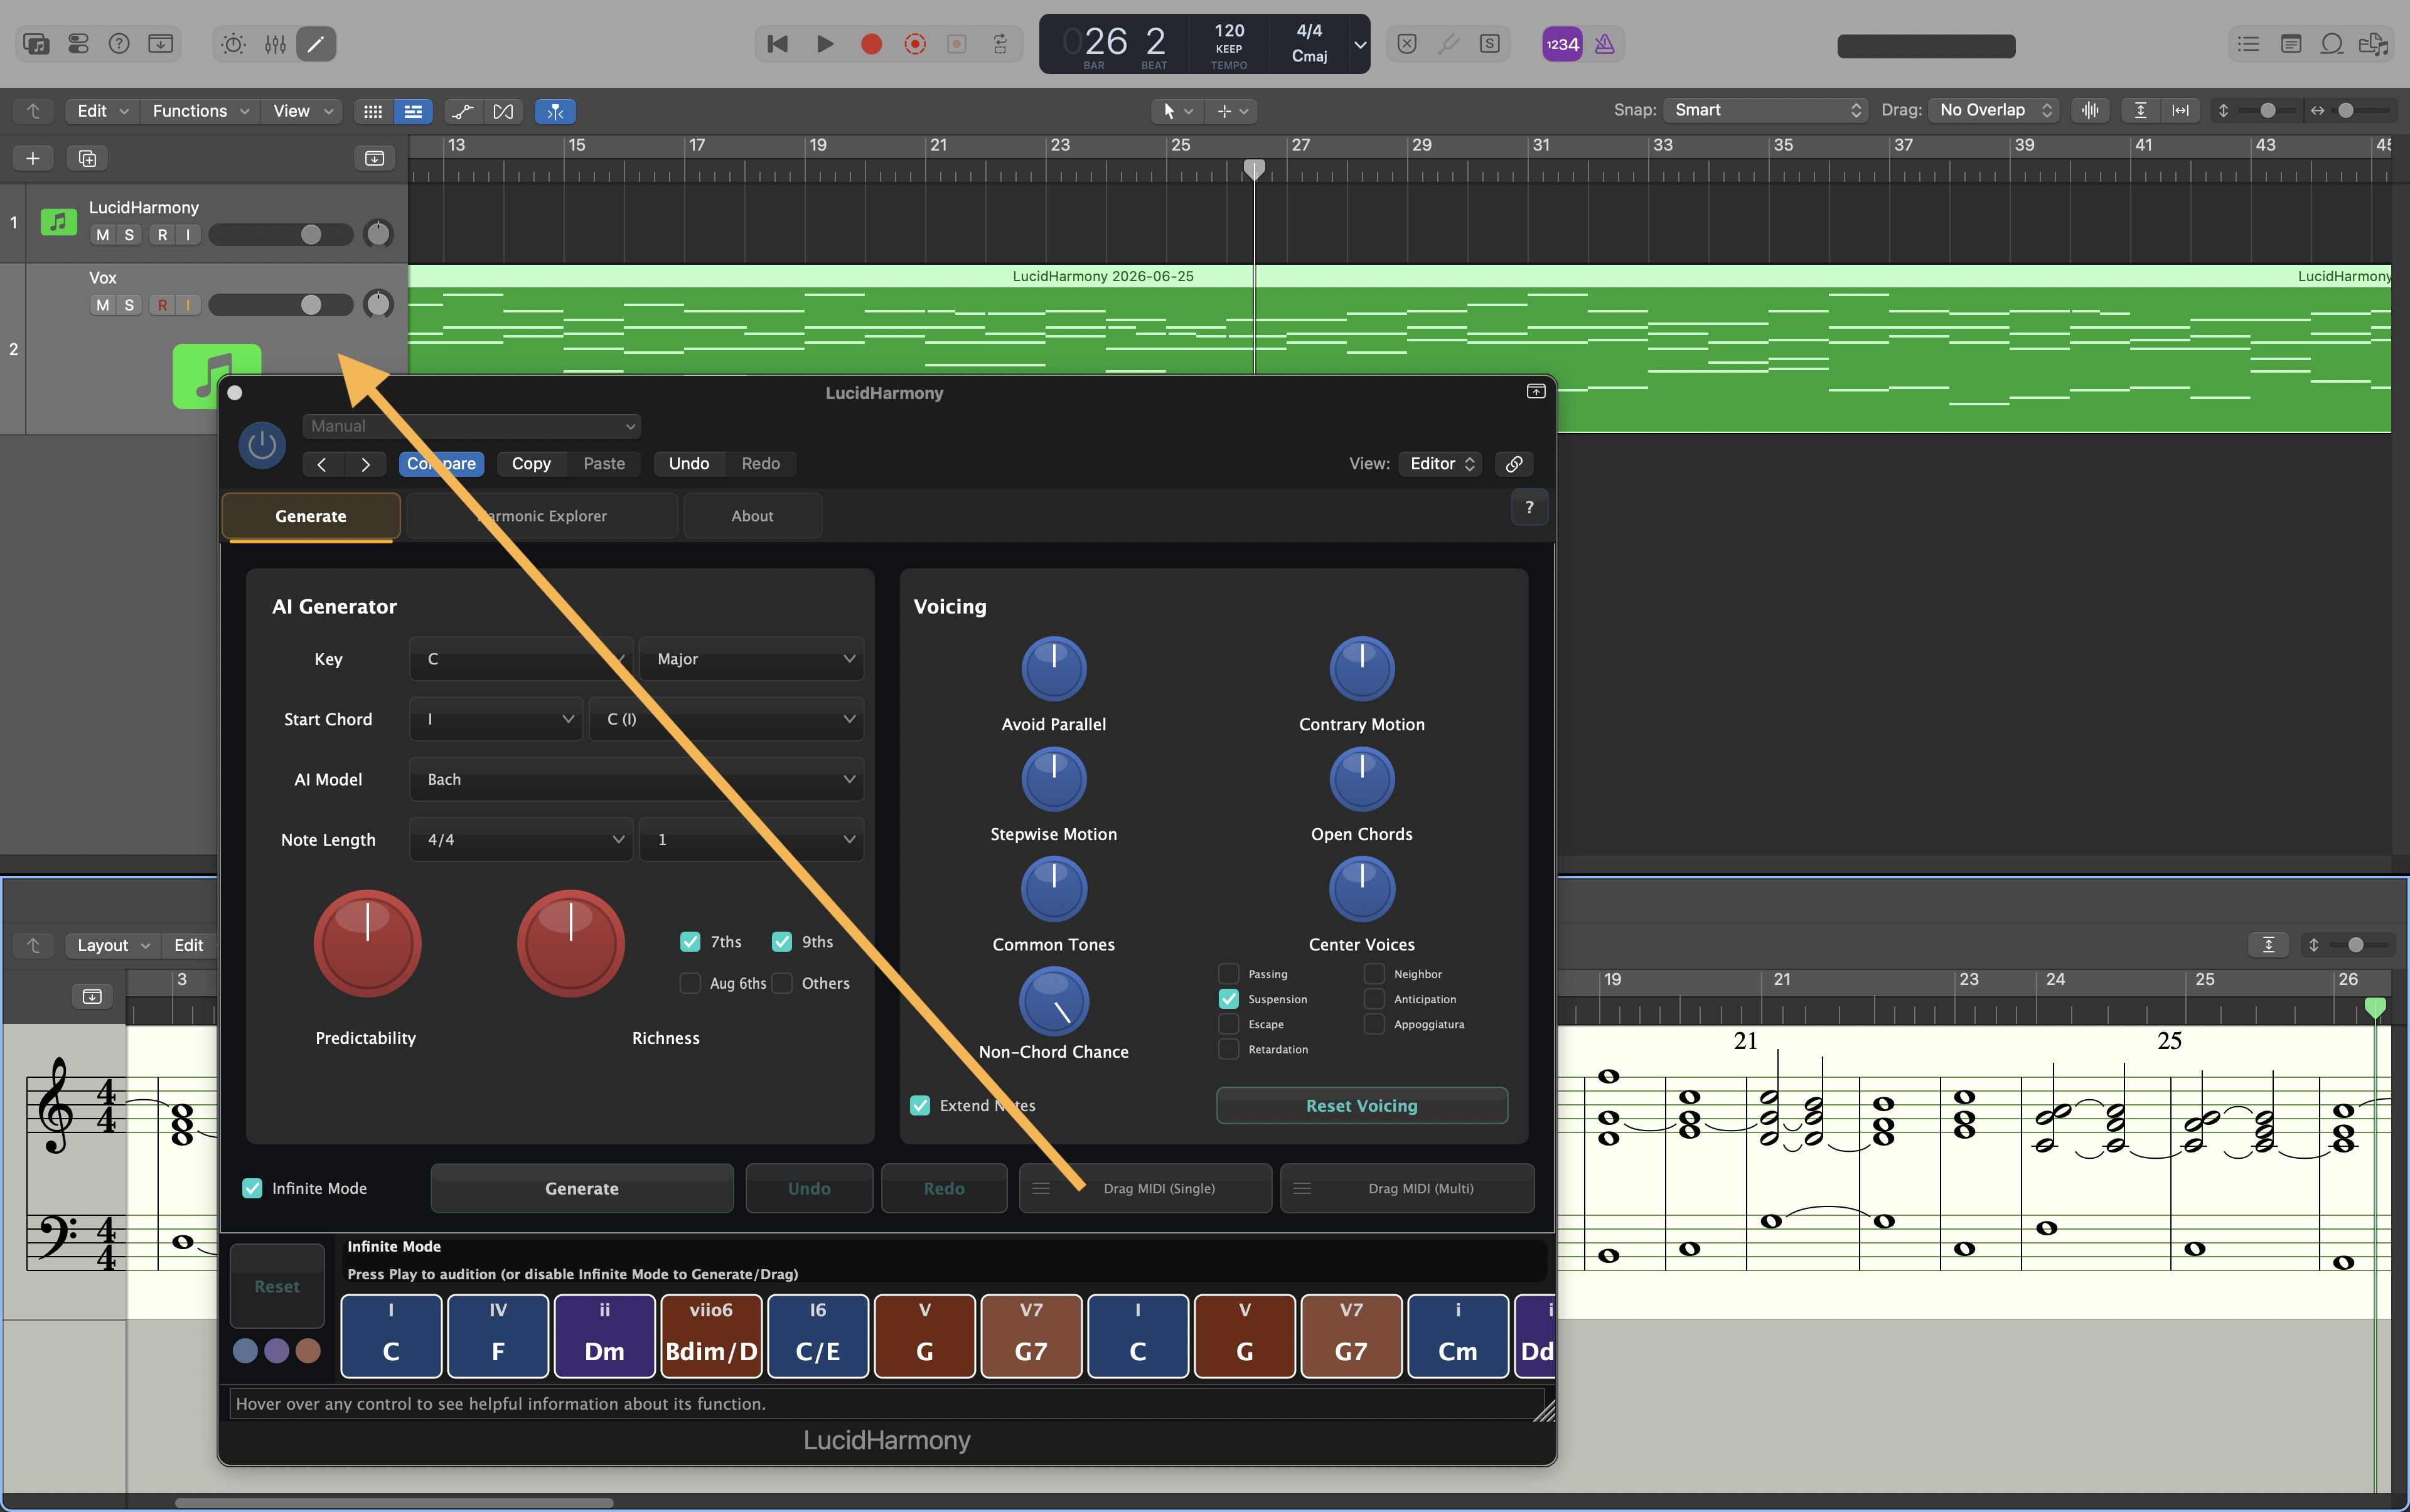Expand the Major scale dropdown

tap(751, 659)
